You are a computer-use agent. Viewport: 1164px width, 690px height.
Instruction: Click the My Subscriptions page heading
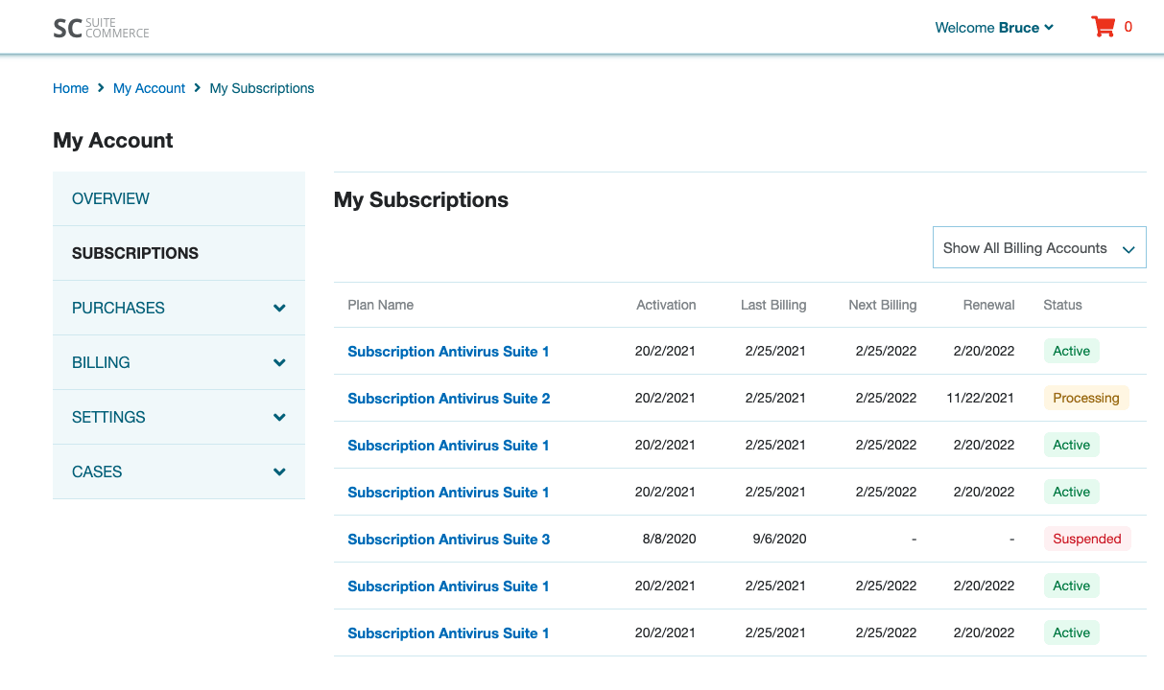tap(421, 199)
